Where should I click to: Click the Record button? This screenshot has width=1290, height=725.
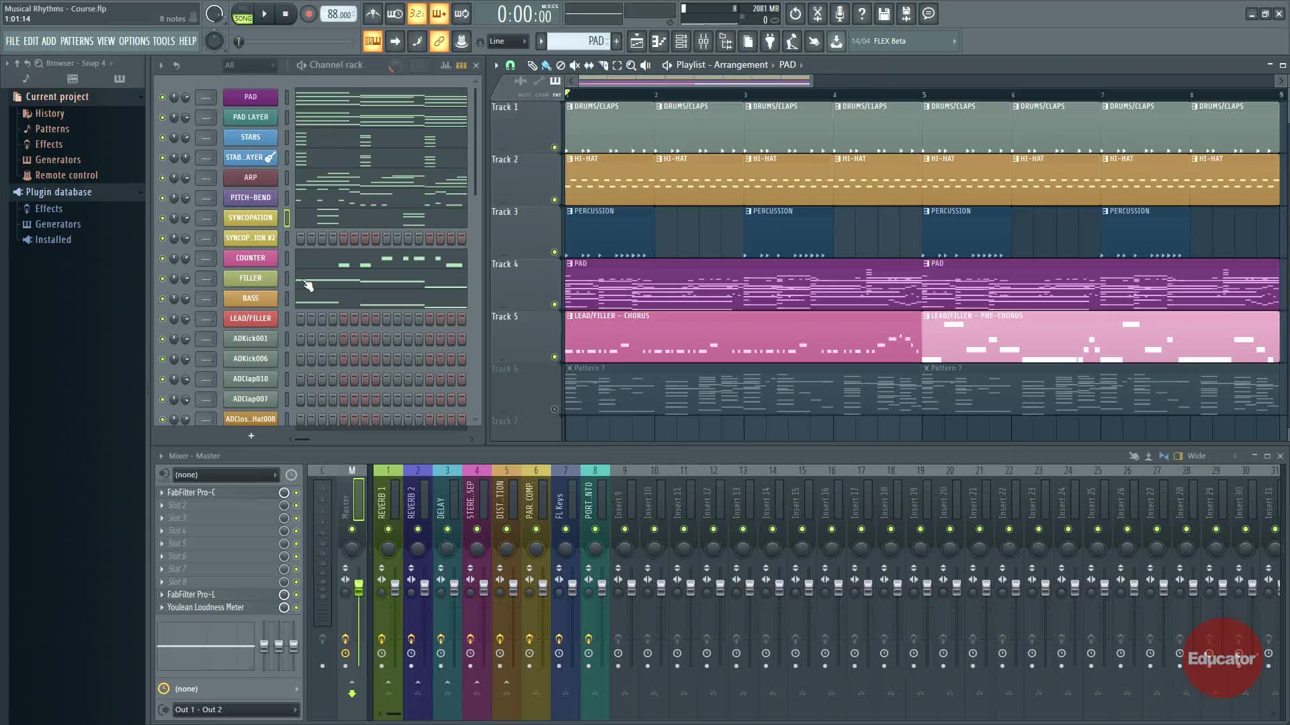pos(308,14)
